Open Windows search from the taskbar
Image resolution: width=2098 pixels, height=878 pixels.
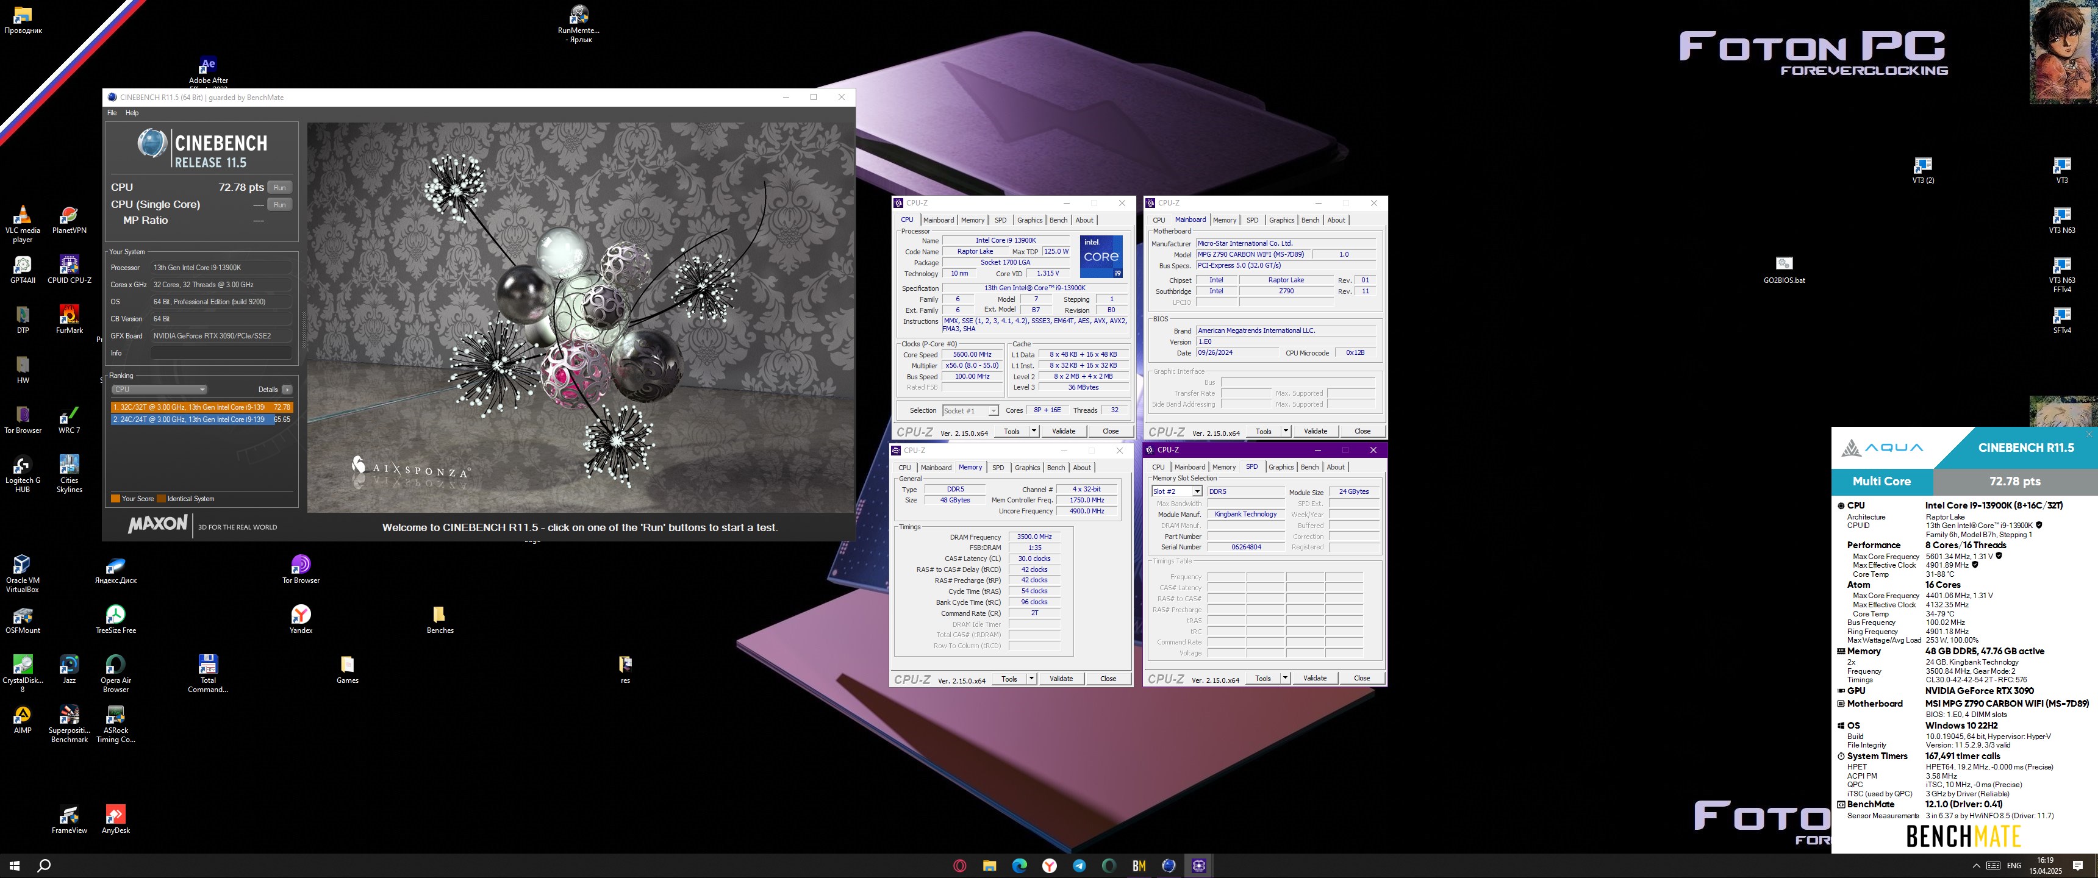(x=45, y=866)
